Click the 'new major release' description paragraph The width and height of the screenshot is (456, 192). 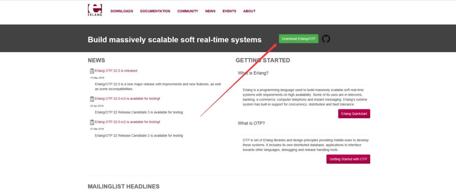(158, 86)
